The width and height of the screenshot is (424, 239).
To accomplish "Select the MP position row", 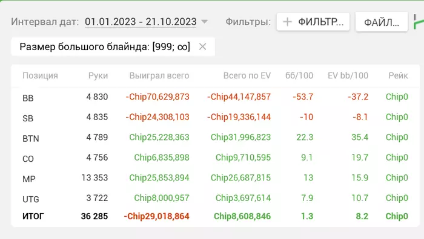I will [215, 178].
